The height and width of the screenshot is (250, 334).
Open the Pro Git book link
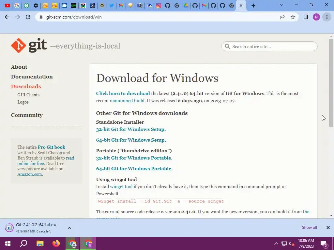[x=51, y=147]
